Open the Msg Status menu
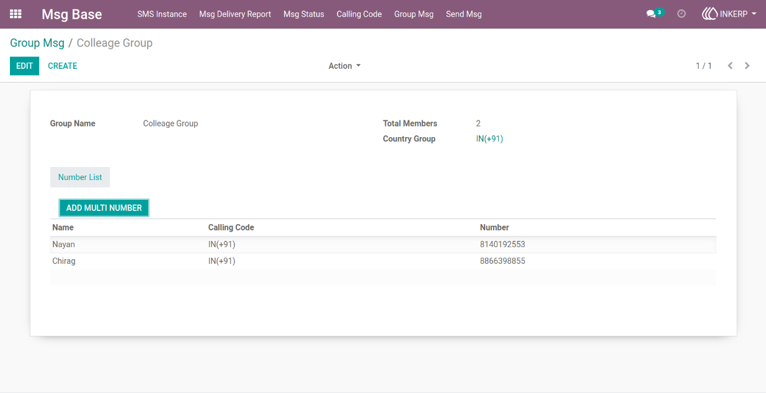Image resolution: width=766 pixels, height=393 pixels. pyautogui.click(x=304, y=14)
